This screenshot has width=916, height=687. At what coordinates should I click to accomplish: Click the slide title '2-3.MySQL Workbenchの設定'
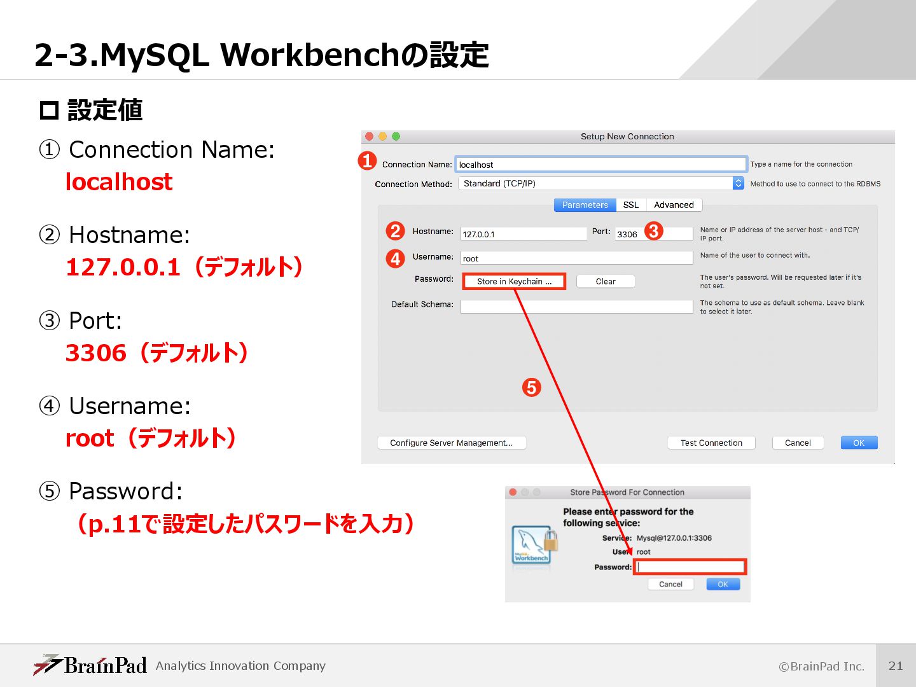click(261, 55)
